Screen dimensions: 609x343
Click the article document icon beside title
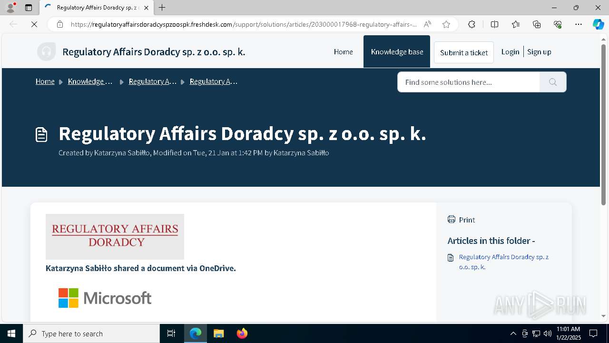click(x=42, y=135)
